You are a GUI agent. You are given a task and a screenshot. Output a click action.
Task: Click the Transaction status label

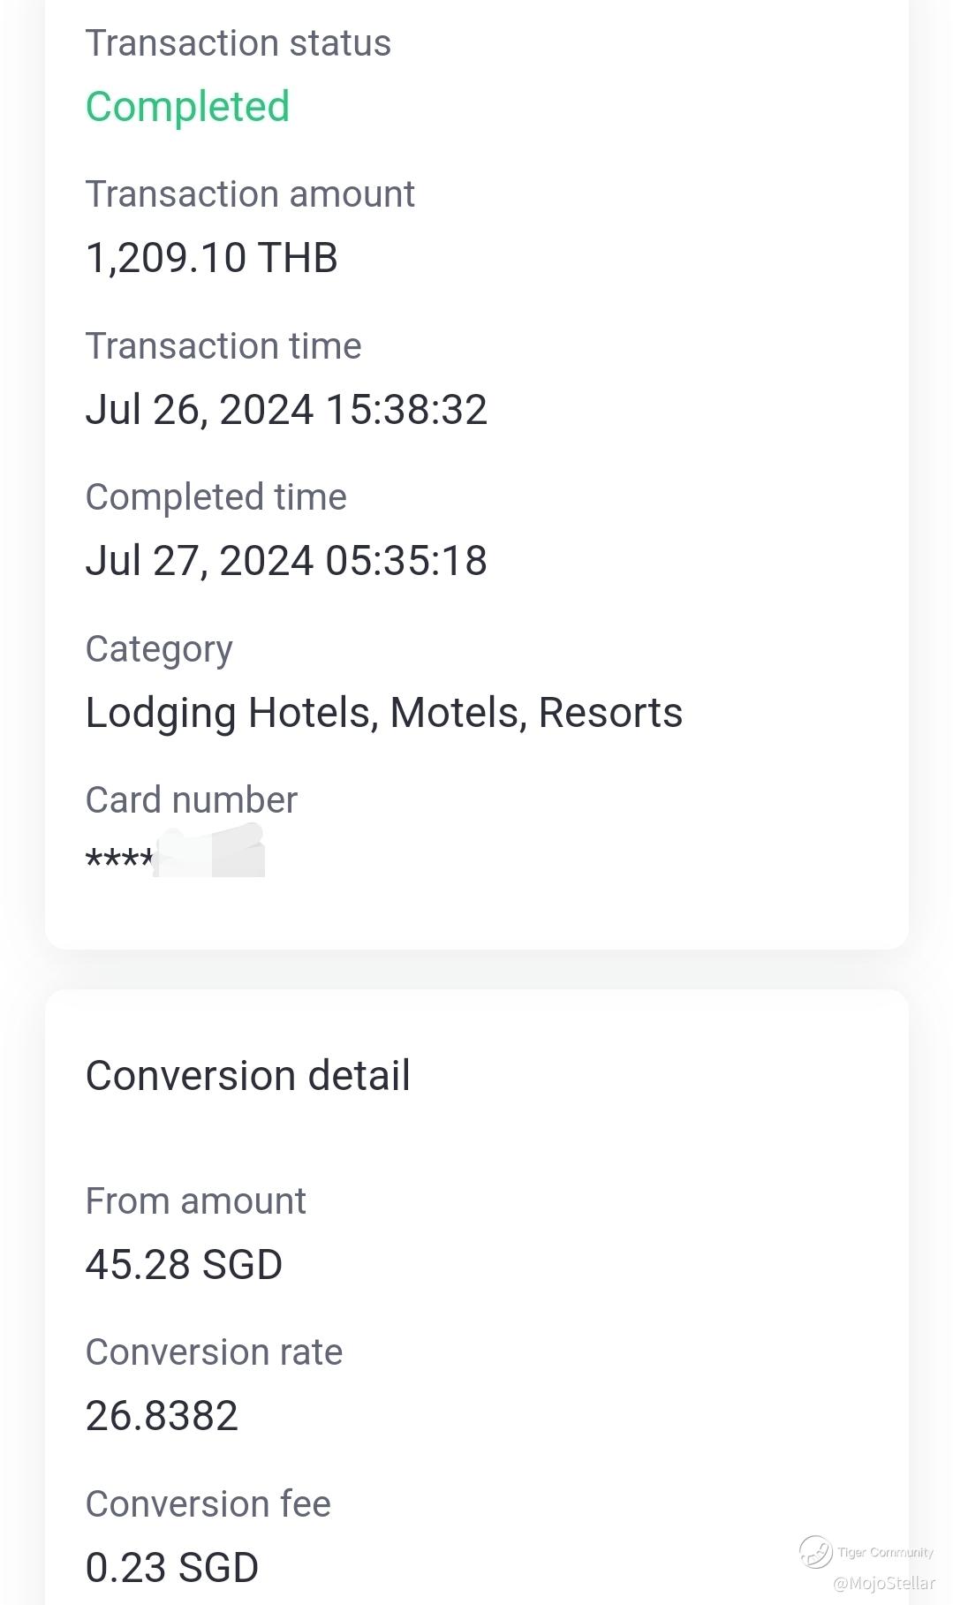pos(238,43)
